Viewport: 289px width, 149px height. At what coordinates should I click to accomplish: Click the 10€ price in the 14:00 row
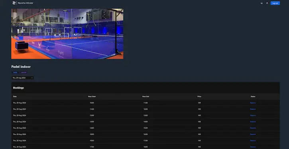(199, 128)
